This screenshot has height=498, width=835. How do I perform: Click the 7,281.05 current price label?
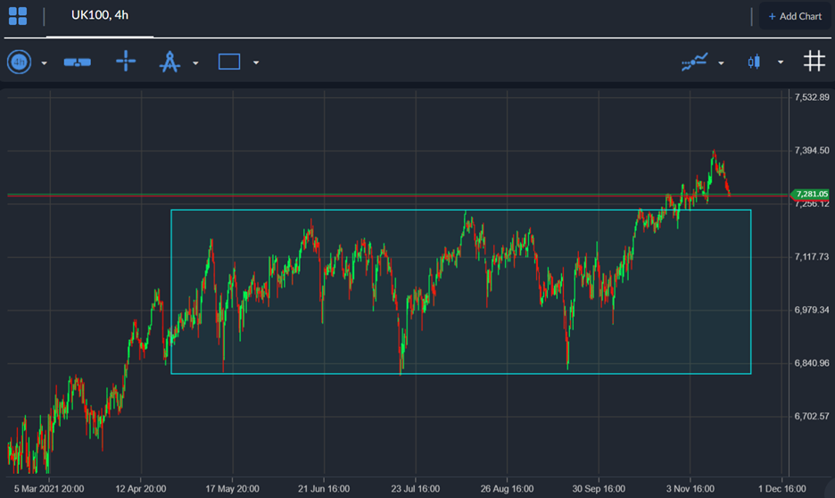point(812,194)
